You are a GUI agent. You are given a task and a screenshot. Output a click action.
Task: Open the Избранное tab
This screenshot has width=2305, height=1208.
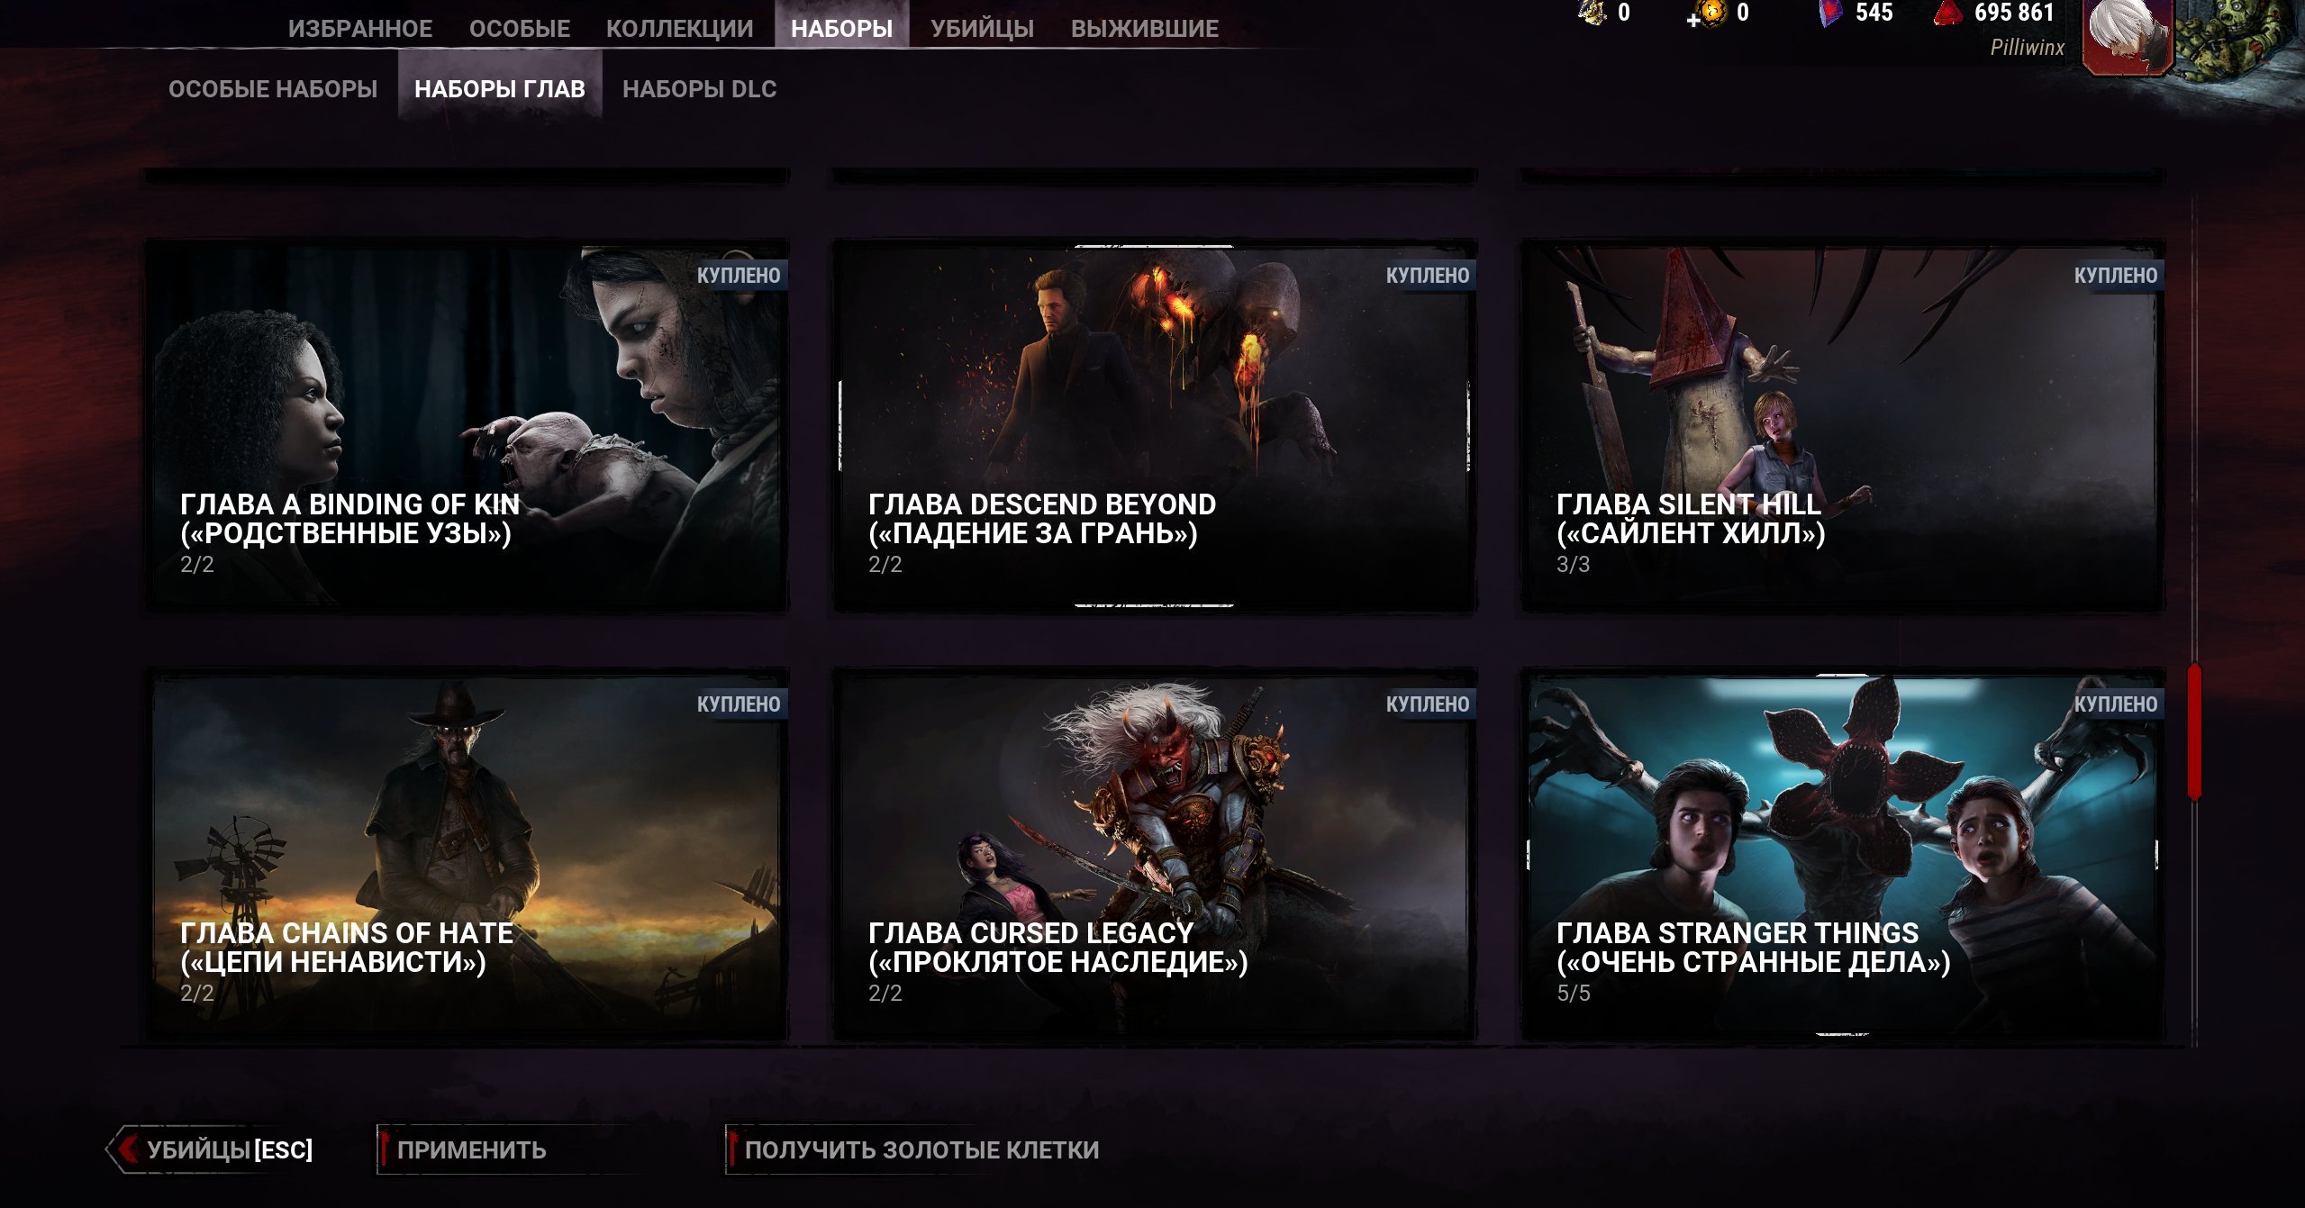[360, 29]
